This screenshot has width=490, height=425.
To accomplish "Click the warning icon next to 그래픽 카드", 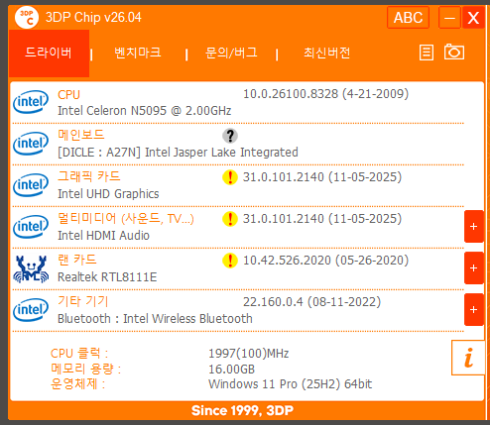I will tap(230, 177).
